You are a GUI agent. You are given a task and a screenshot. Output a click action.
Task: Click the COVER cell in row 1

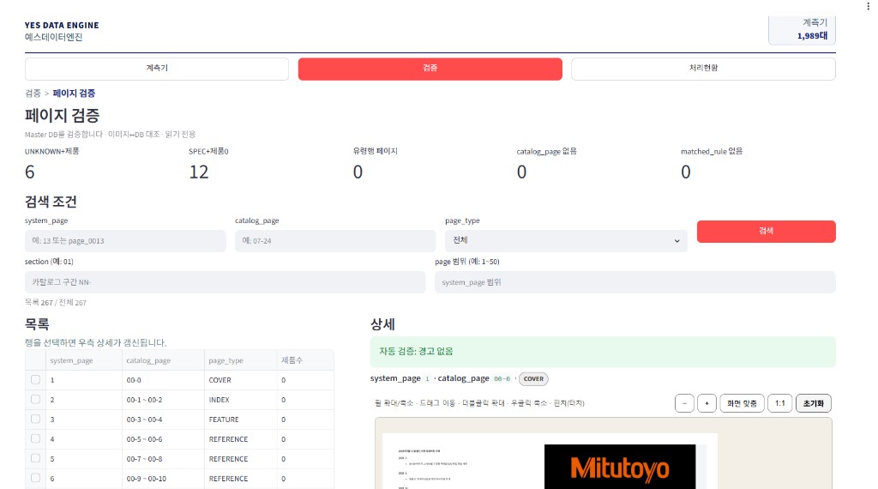tap(241, 380)
